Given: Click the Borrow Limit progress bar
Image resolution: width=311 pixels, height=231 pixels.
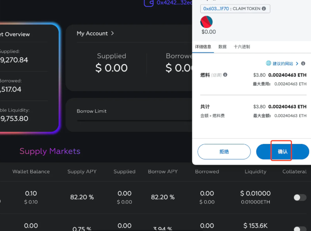Looking at the screenshot, I should [134, 121].
